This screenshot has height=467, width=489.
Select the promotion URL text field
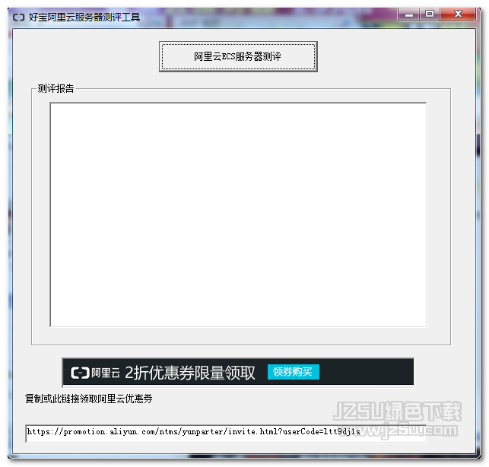tap(226, 433)
